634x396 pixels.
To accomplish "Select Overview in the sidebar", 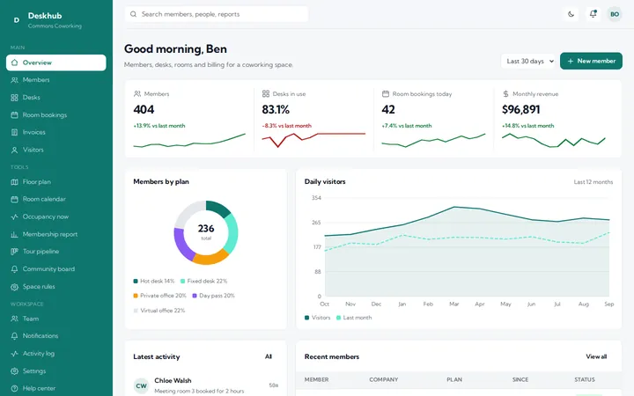I will pos(56,62).
